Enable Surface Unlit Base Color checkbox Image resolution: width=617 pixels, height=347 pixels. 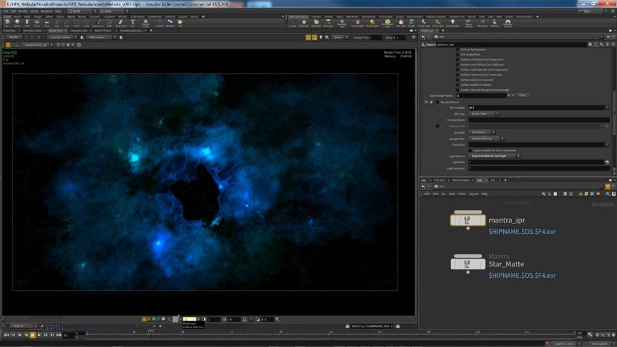click(x=458, y=60)
